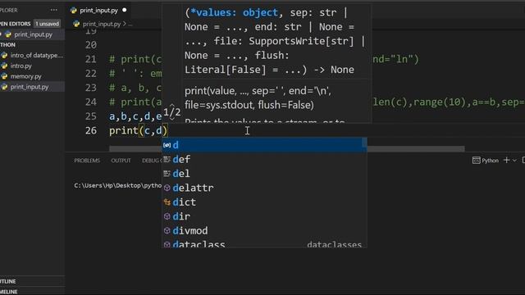Show previous signature overload arrow
This screenshot has height=295, width=525.
coord(171,106)
